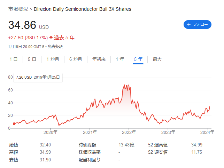Click the 52 週高値 value 34.99
224x168 pixels.
(x=197, y=145)
